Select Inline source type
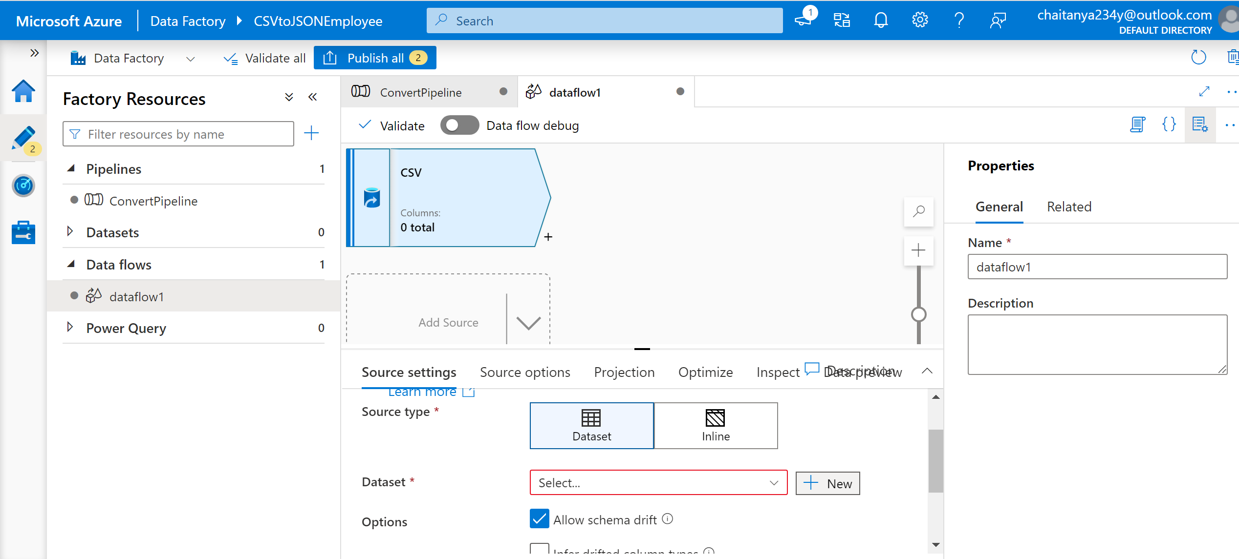This screenshot has width=1239, height=559. (x=716, y=426)
